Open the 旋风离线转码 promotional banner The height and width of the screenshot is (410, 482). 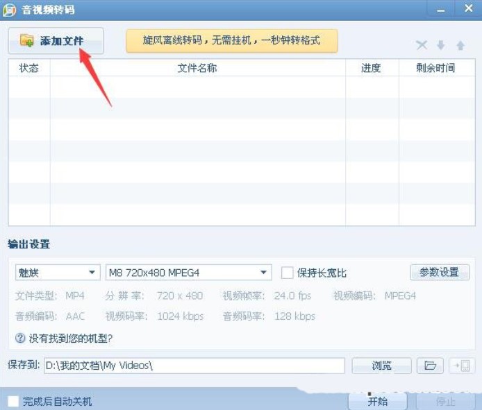click(232, 40)
